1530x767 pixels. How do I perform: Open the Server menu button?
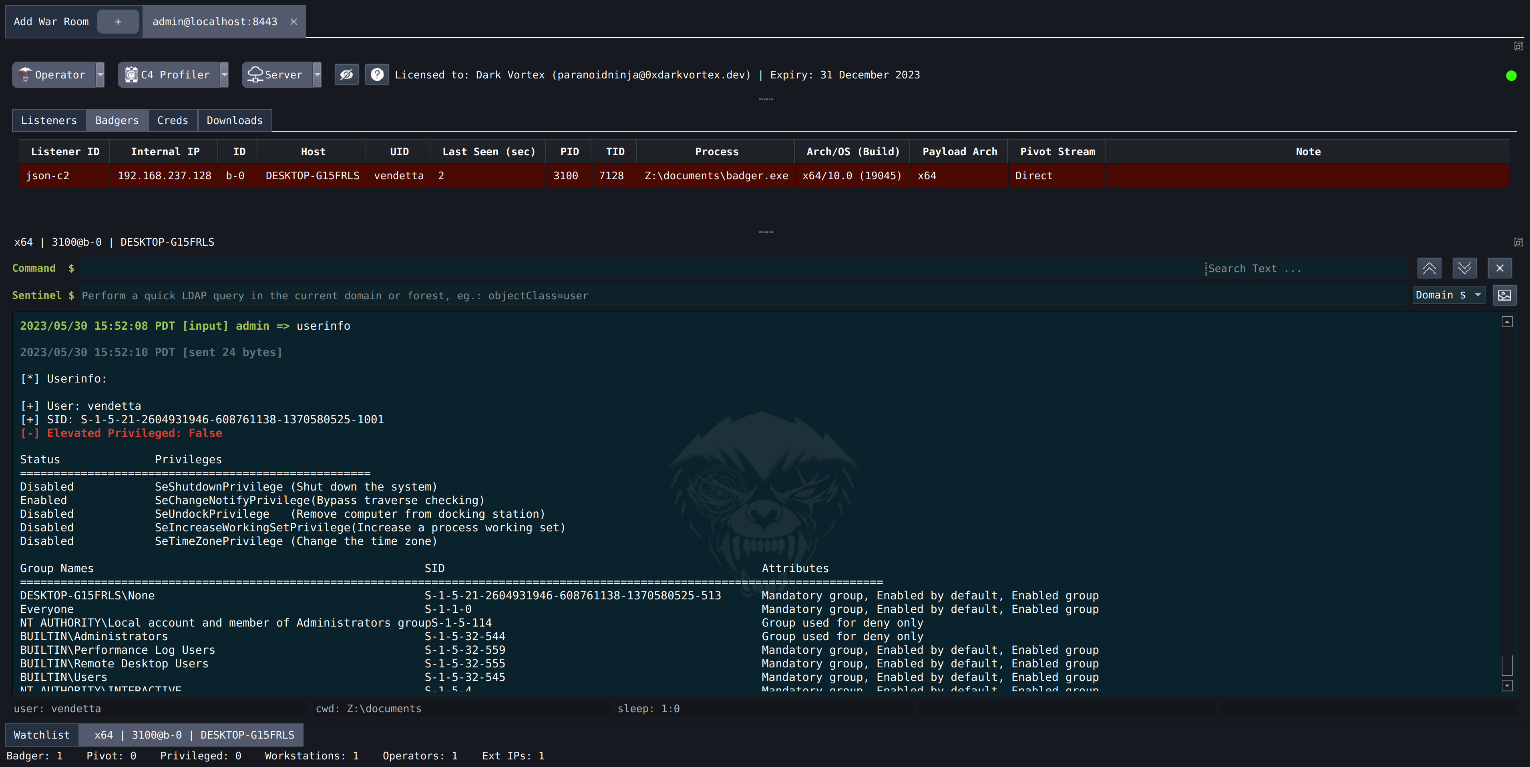pos(277,75)
